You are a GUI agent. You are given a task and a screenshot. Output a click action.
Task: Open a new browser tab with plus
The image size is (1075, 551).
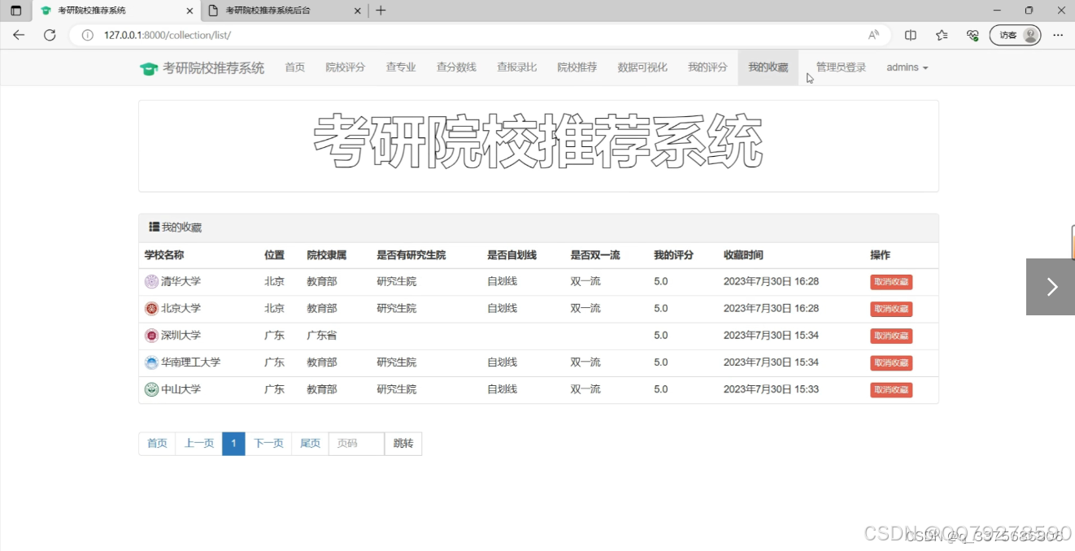[381, 11]
